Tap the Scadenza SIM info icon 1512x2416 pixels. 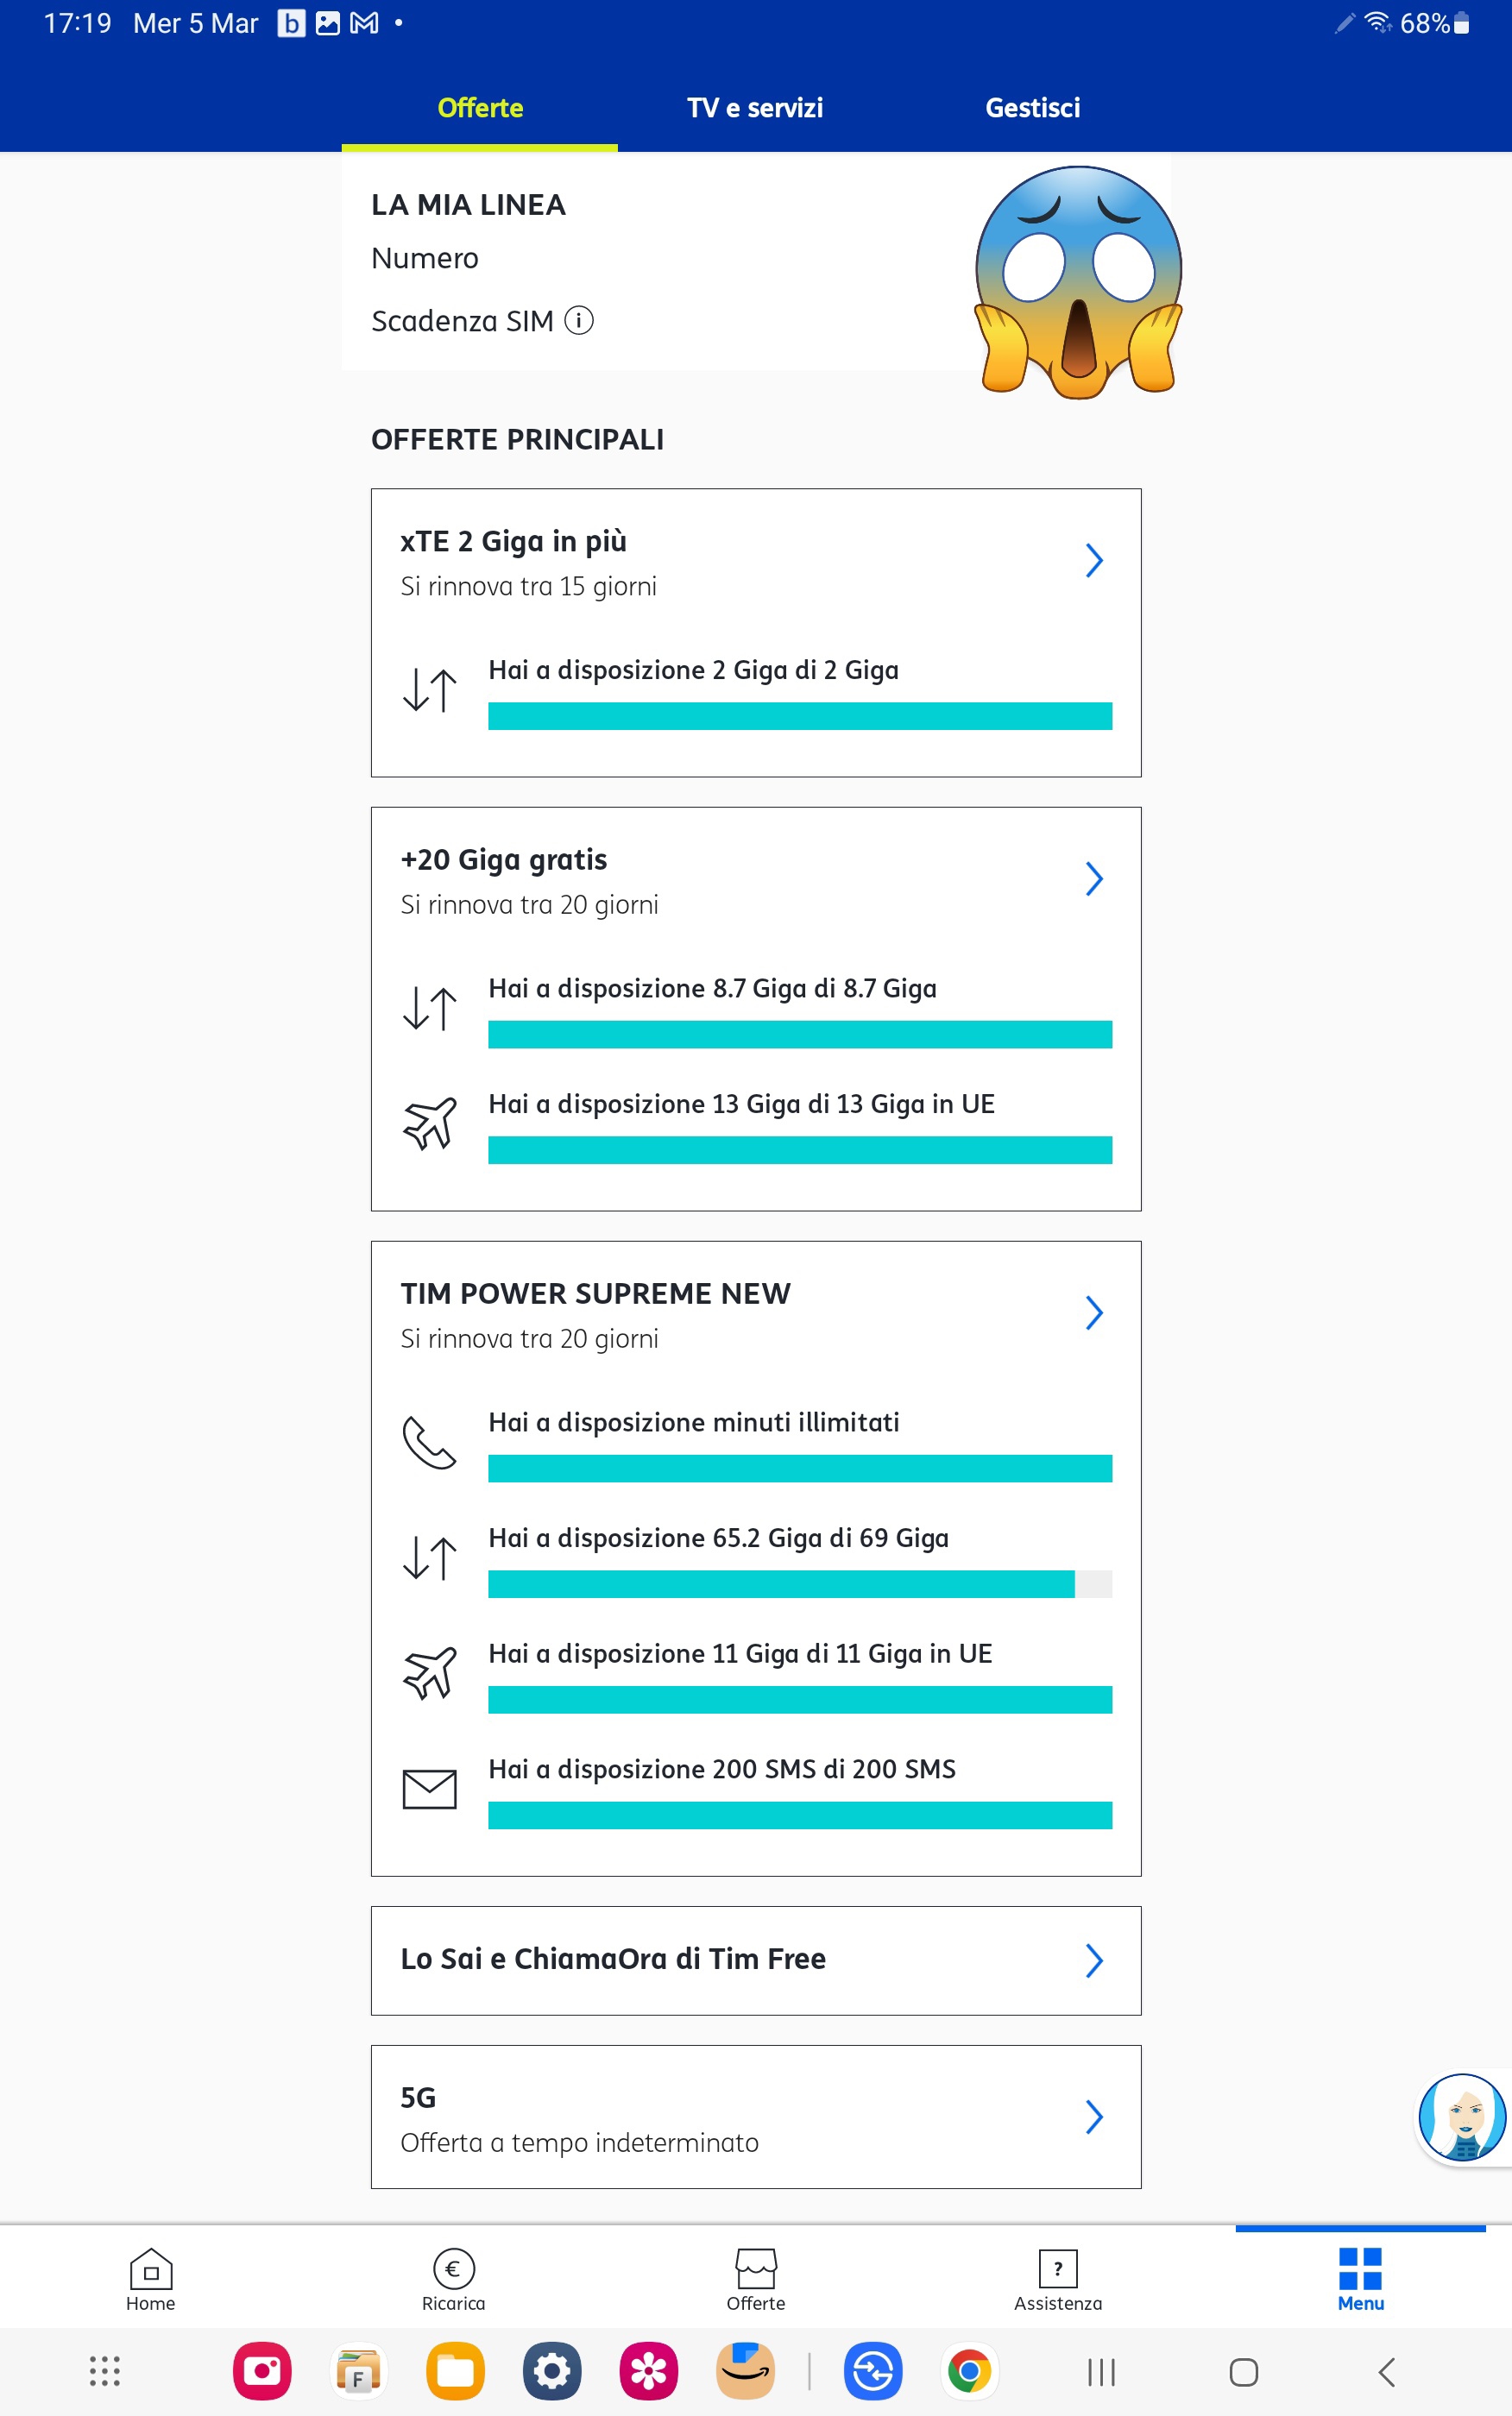point(579,321)
